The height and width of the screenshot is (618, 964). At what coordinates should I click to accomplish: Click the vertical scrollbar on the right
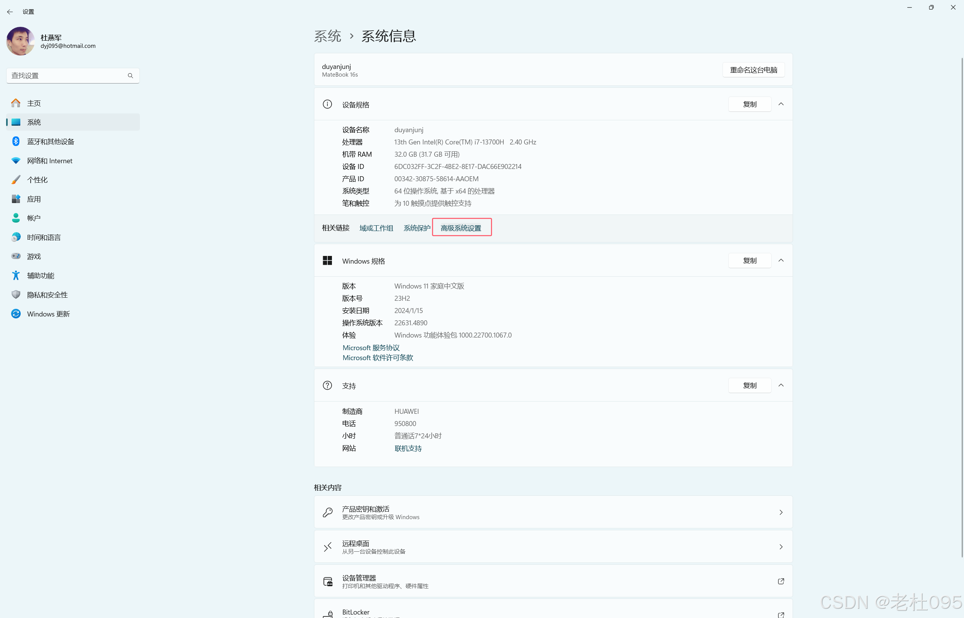click(962, 305)
